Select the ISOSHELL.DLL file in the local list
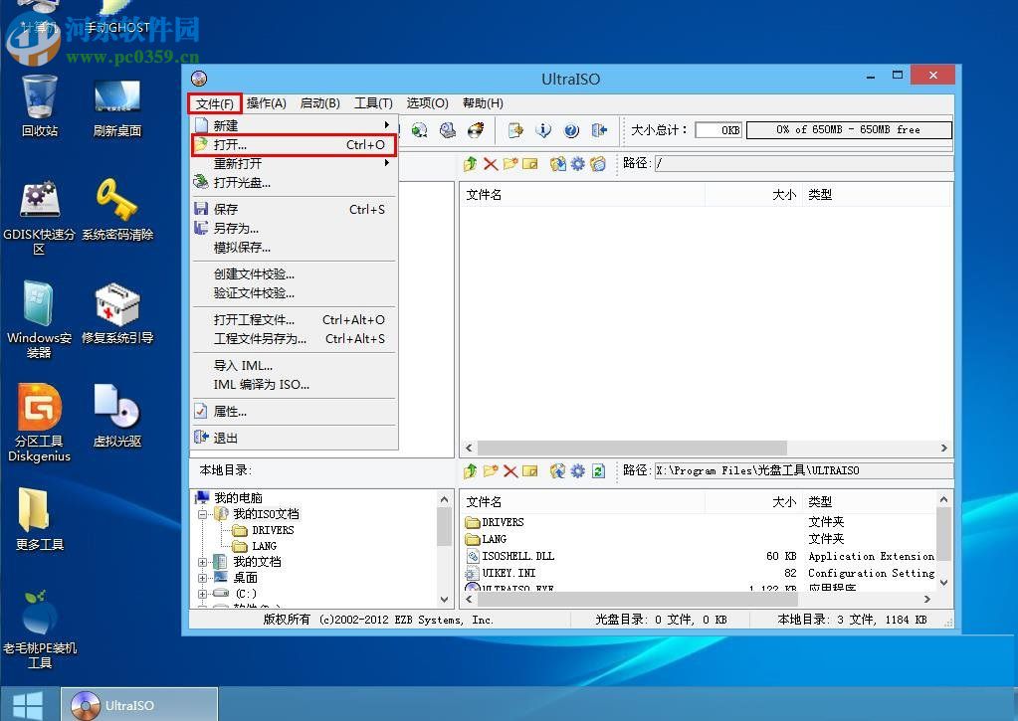Screen dimensions: 1018x721 (517, 556)
